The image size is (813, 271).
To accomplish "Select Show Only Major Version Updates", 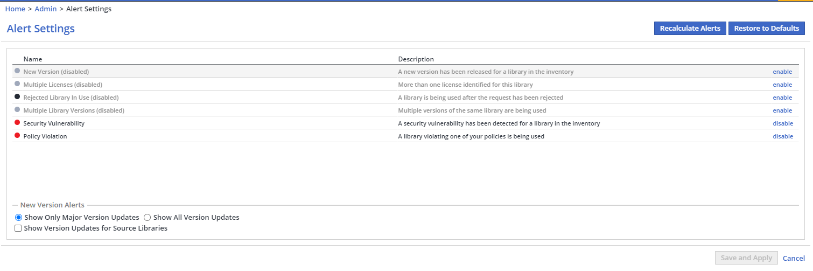I will pyautogui.click(x=19, y=218).
